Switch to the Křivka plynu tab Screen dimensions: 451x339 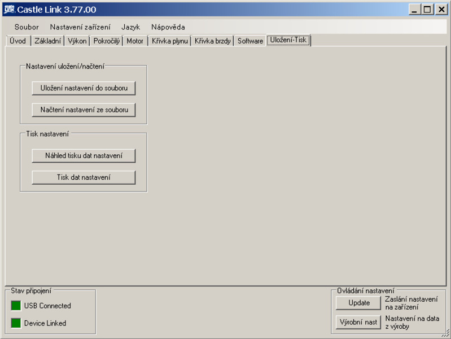(x=170, y=41)
